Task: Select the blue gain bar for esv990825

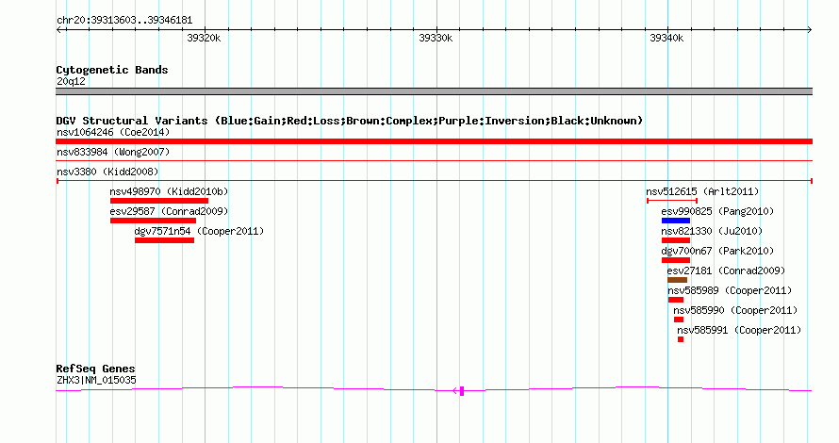Action: pyautogui.click(x=676, y=221)
